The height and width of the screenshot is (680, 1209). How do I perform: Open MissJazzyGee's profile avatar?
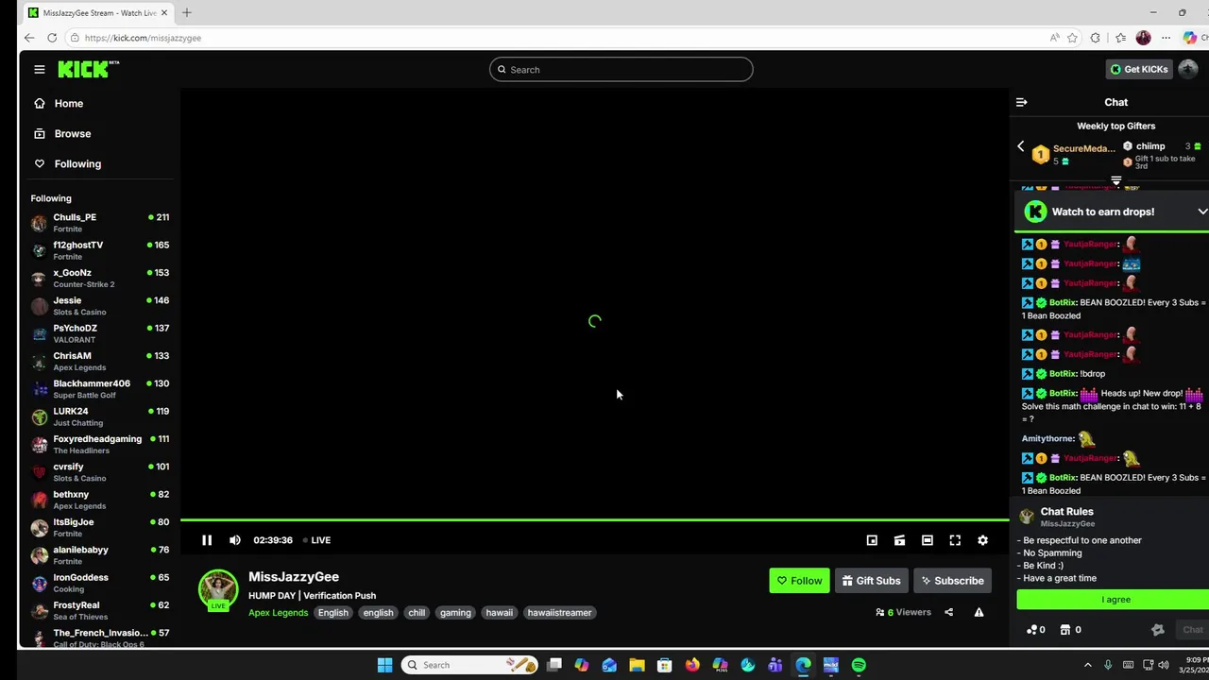coord(218,589)
